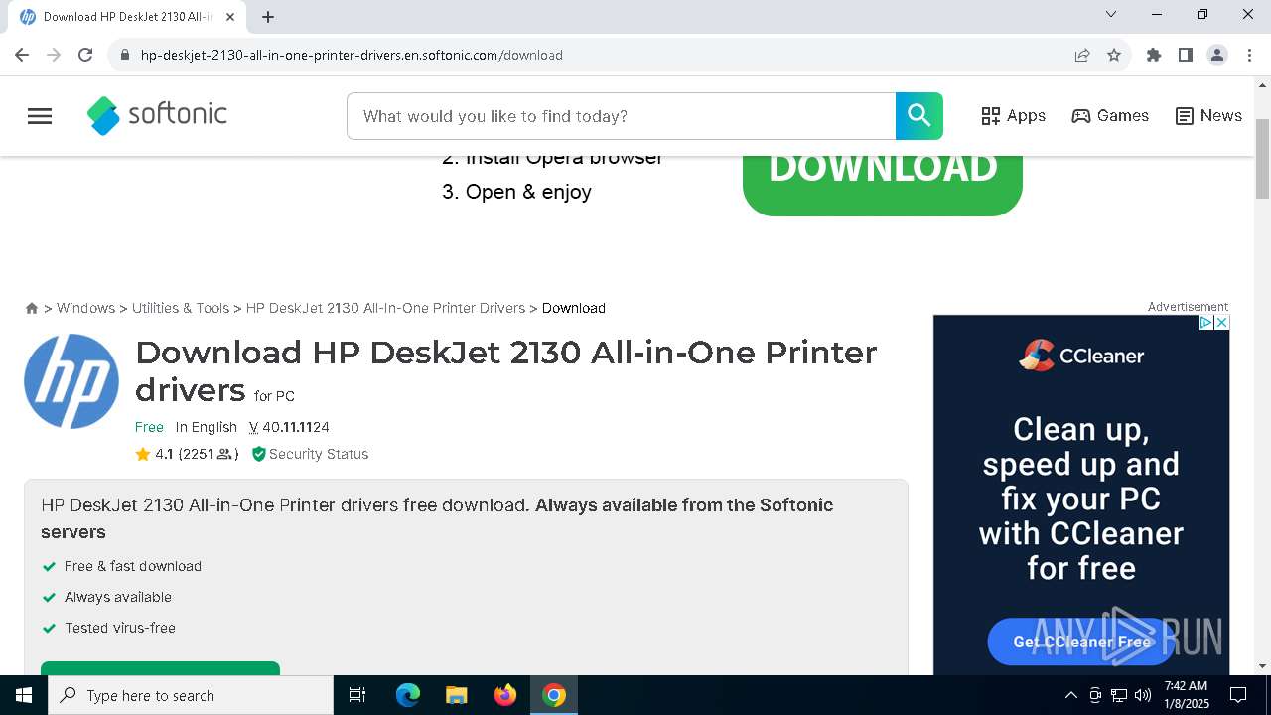Click the 4.1 star rating
Viewport: 1271px width, 715px height.
point(154,454)
